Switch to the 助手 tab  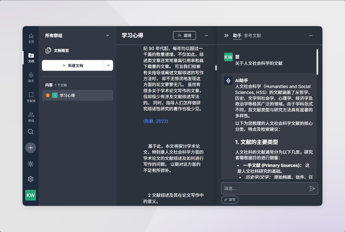(x=237, y=35)
